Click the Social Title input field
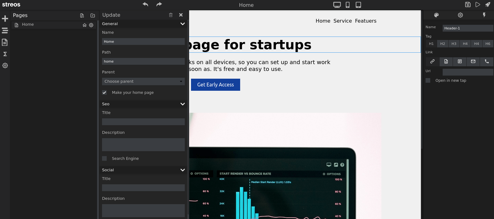494x219 pixels. 143,188
